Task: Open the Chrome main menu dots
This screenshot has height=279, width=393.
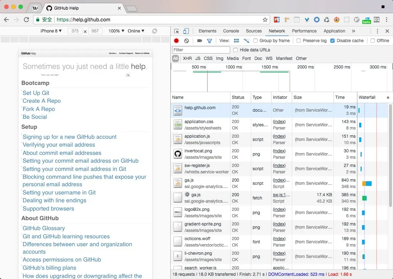Action: 387,20
